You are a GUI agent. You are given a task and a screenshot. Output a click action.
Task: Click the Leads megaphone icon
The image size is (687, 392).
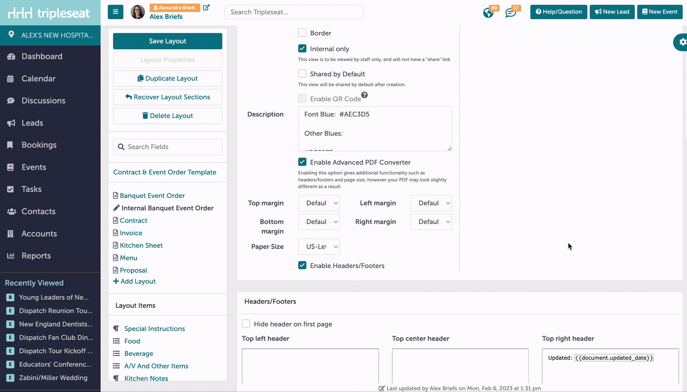point(11,123)
